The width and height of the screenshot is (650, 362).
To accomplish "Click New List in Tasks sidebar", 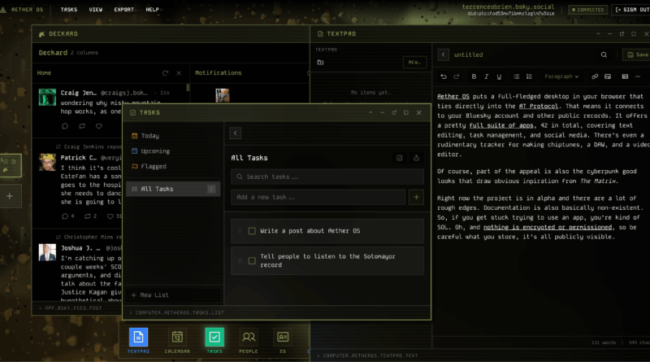I will 150,294.
